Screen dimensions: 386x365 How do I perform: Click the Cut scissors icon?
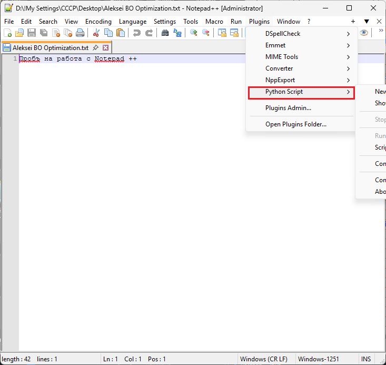(x=96, y=33)
